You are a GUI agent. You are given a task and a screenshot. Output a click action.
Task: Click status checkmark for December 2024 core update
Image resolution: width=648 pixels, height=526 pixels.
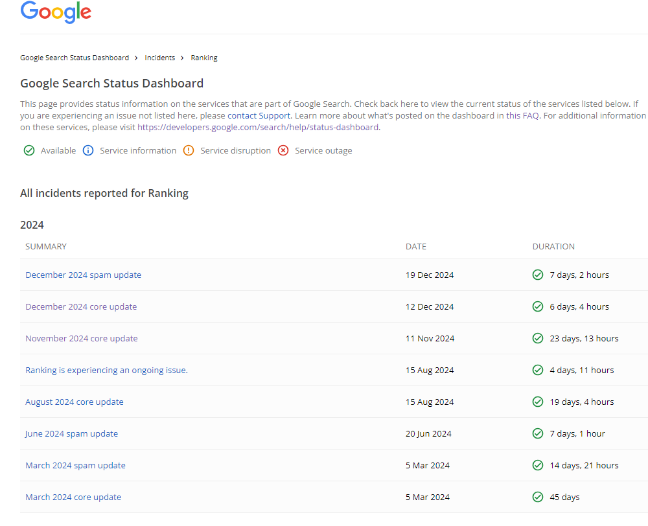click(538, 306)
